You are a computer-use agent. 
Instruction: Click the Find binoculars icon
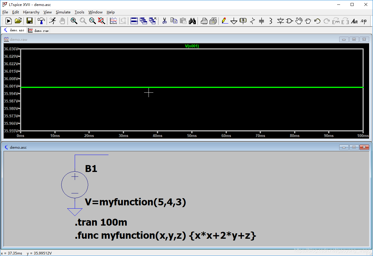pos(192,21)
